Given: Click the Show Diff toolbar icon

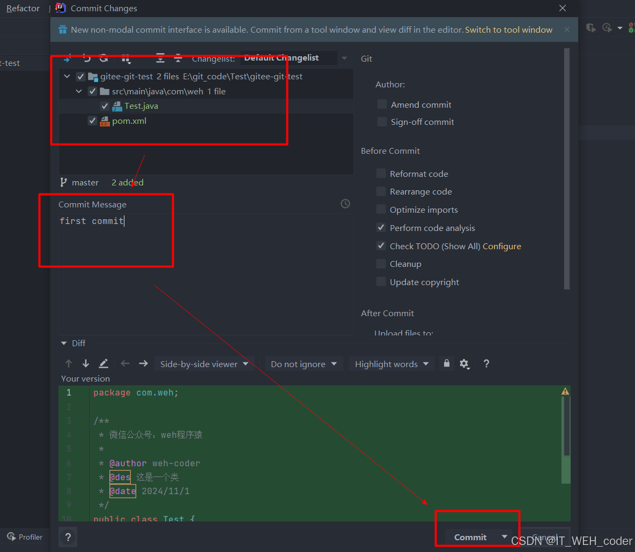Looking at the screenshot, I should tap(68, 58).
